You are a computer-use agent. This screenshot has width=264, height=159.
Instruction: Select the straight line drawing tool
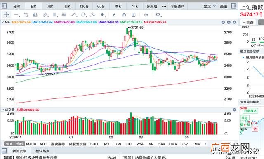[16, 15]
